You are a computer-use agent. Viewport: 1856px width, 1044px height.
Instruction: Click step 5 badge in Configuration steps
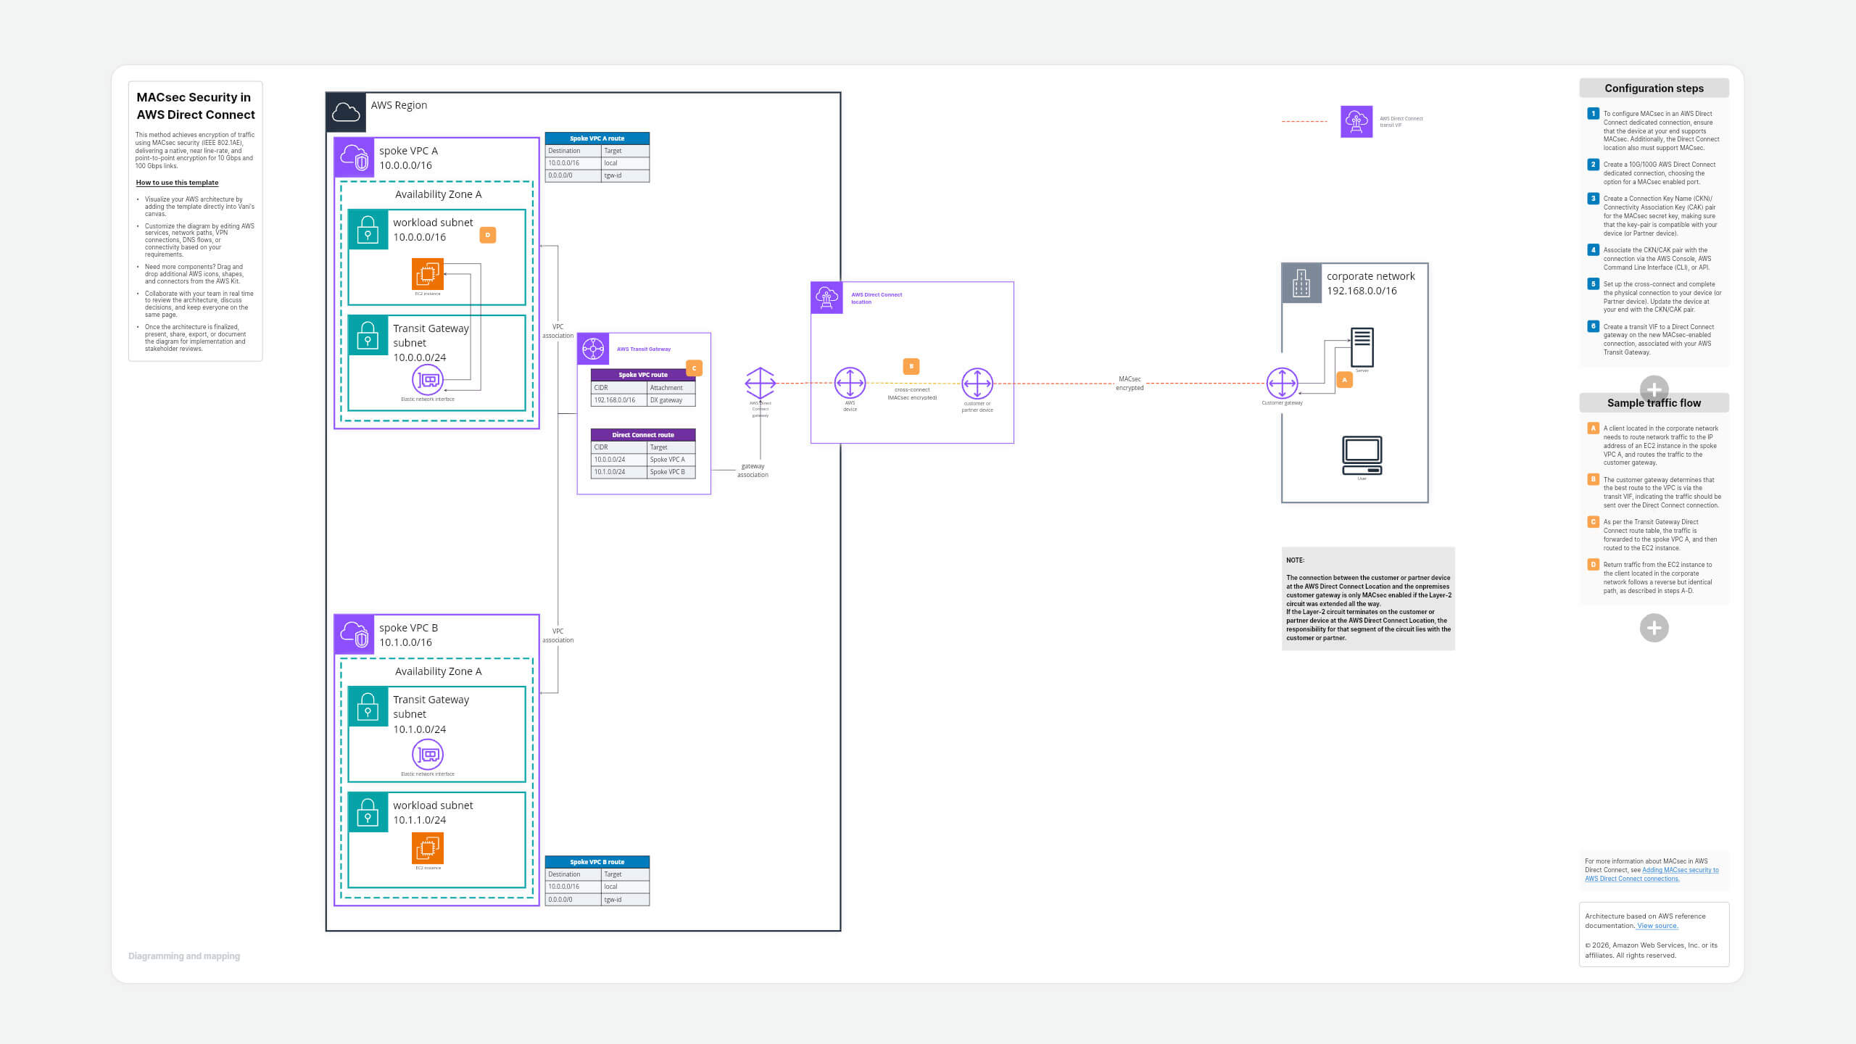coord(1593,284)
